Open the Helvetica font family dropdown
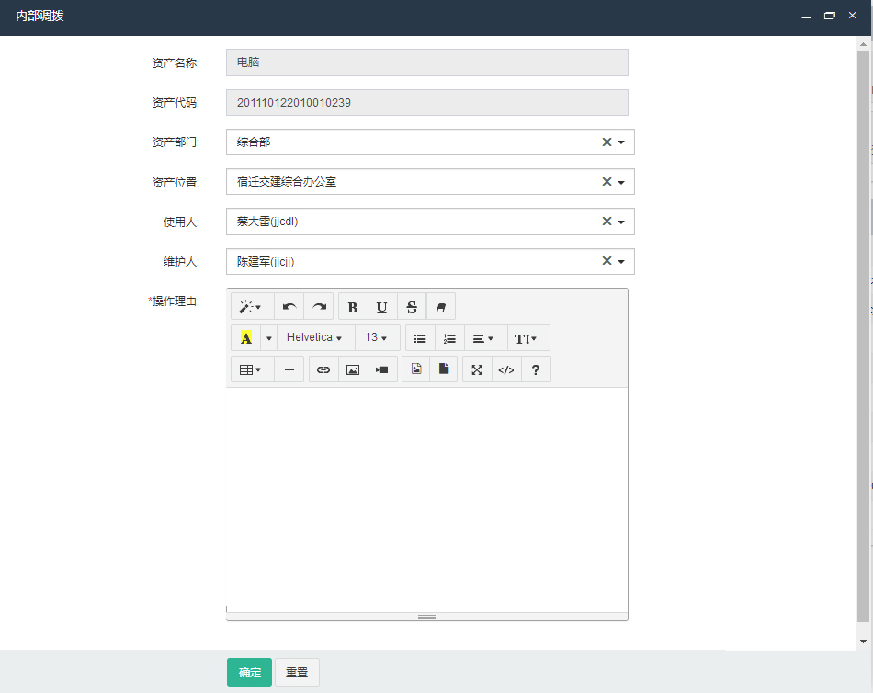The height and width of the screenshot is (693, 873). [x=314, y=338]
